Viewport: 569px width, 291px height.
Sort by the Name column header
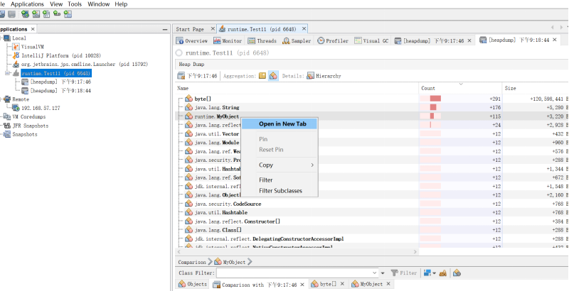tap(297, 88)
